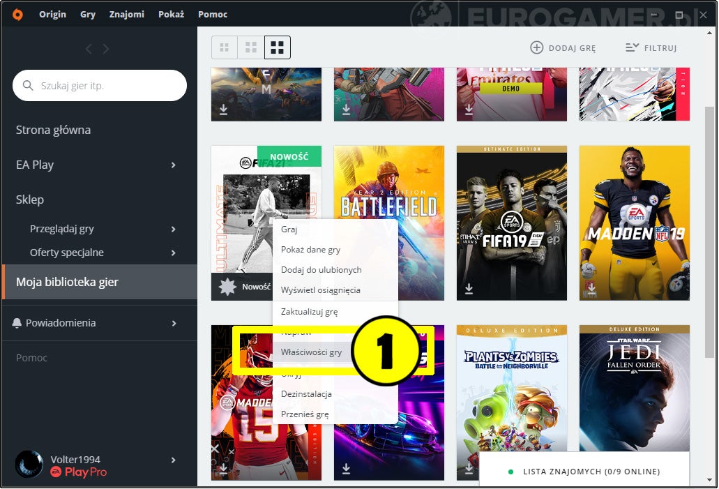Expand the Przeglądaj gry chevron
This screenshot has height=489, width=719.
click(174, 229)
